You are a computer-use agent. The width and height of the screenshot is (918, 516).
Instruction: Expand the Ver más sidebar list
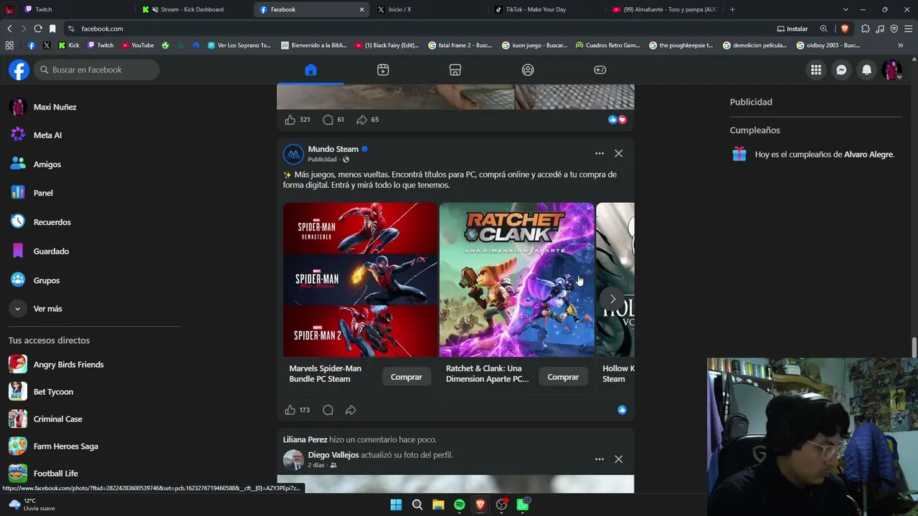(47, 308)
